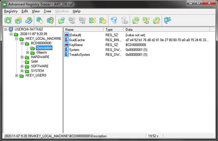The height and width of the screenshot is (141, 218).
Task: Collapse the BCD00000000 node
Action: click(x=22, y=43)
